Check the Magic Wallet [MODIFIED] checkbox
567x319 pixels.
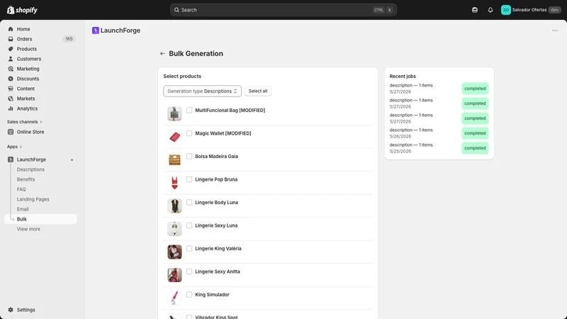189,133
